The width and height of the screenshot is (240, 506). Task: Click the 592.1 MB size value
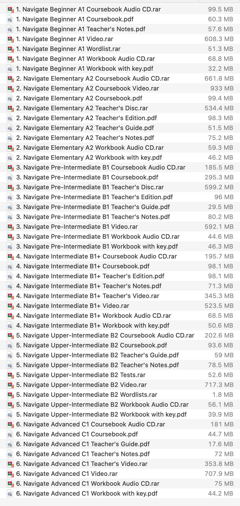coord(219,227)
